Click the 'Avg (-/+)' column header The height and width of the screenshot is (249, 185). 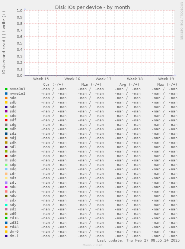pyautogui.click(x=130, y=85)
